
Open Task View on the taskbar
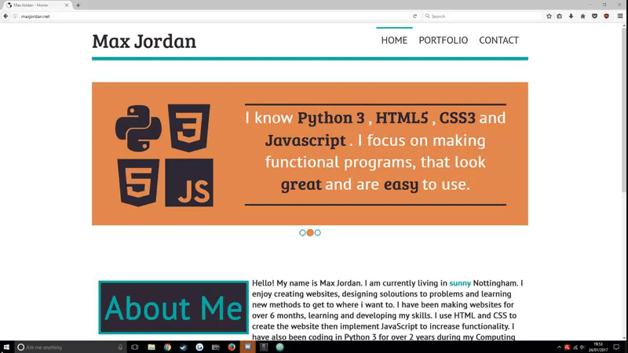134,347
